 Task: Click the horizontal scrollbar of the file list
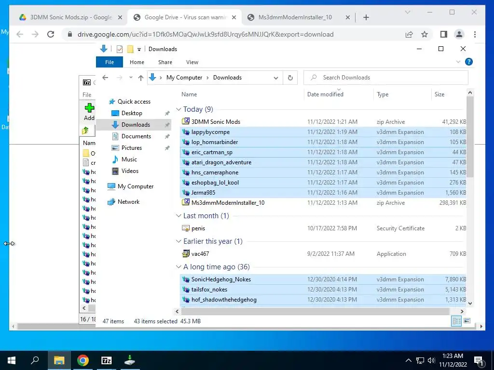point(315,311)
